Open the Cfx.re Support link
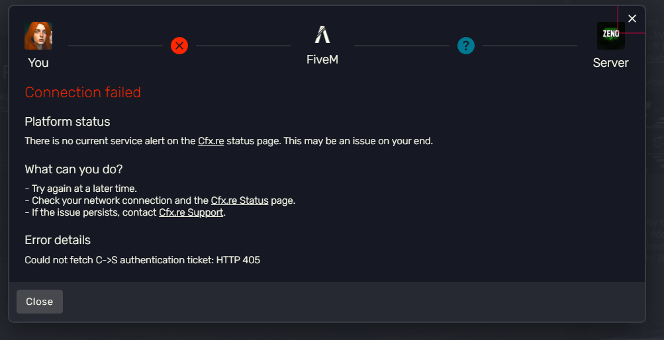The width and height of the screenshot is (664, 340). (191, 212)
